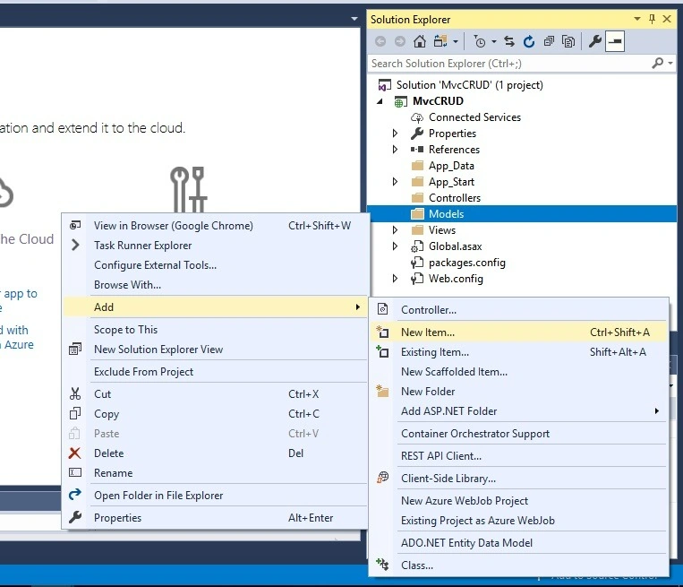Open Properties wrench icon in toolbar
Screen dimensions: 683x587
[594, 42]
